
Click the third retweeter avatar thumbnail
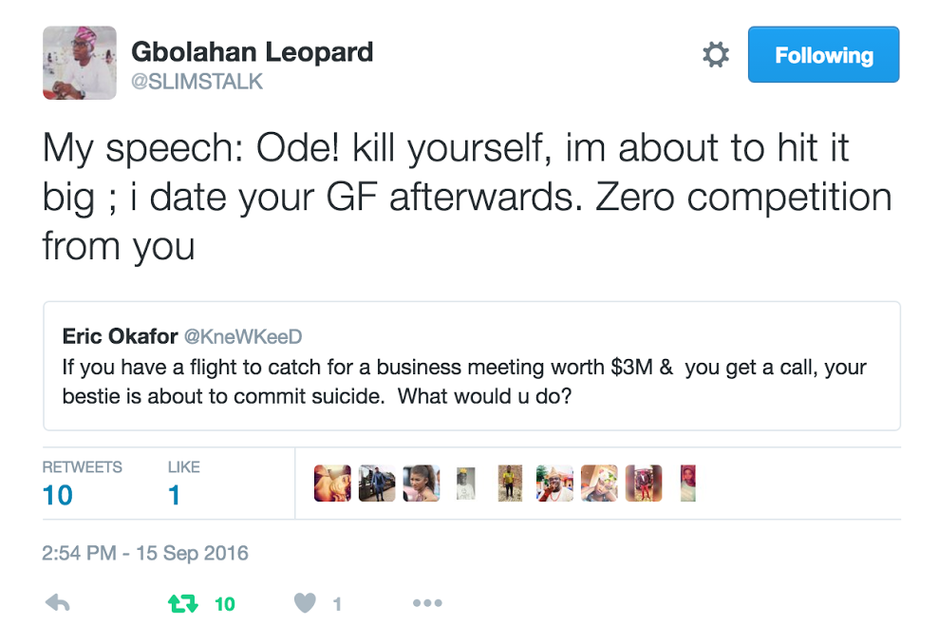(422, 484)
